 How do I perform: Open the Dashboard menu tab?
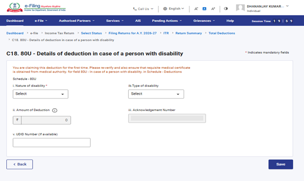point(15,21)
